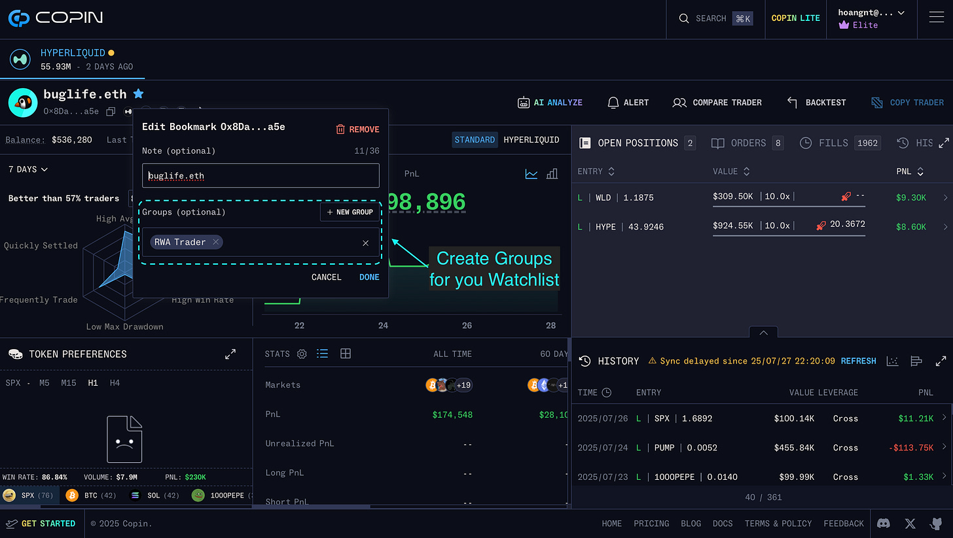Viewport: 953px width, 538px height.
Task: Click Get Started in the footer
Action: [x=41, y=524]
